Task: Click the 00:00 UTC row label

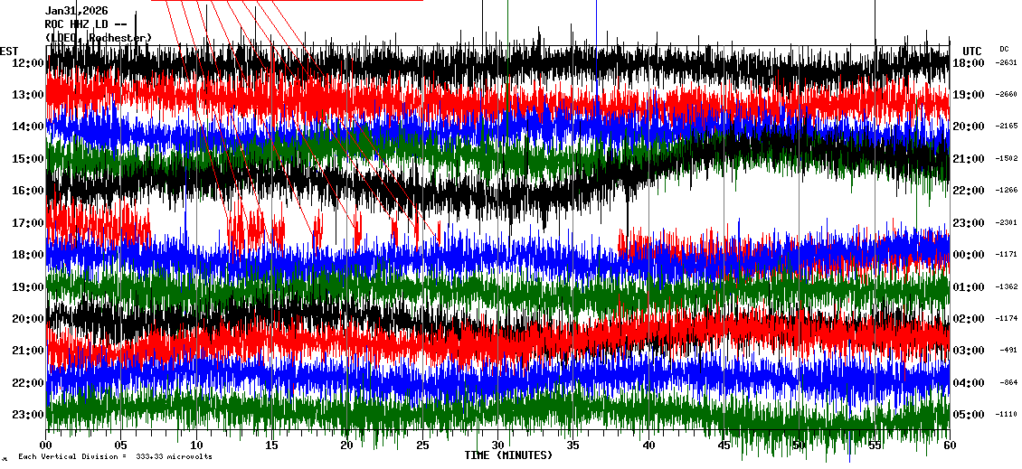Action: click(x=969, y=255)
